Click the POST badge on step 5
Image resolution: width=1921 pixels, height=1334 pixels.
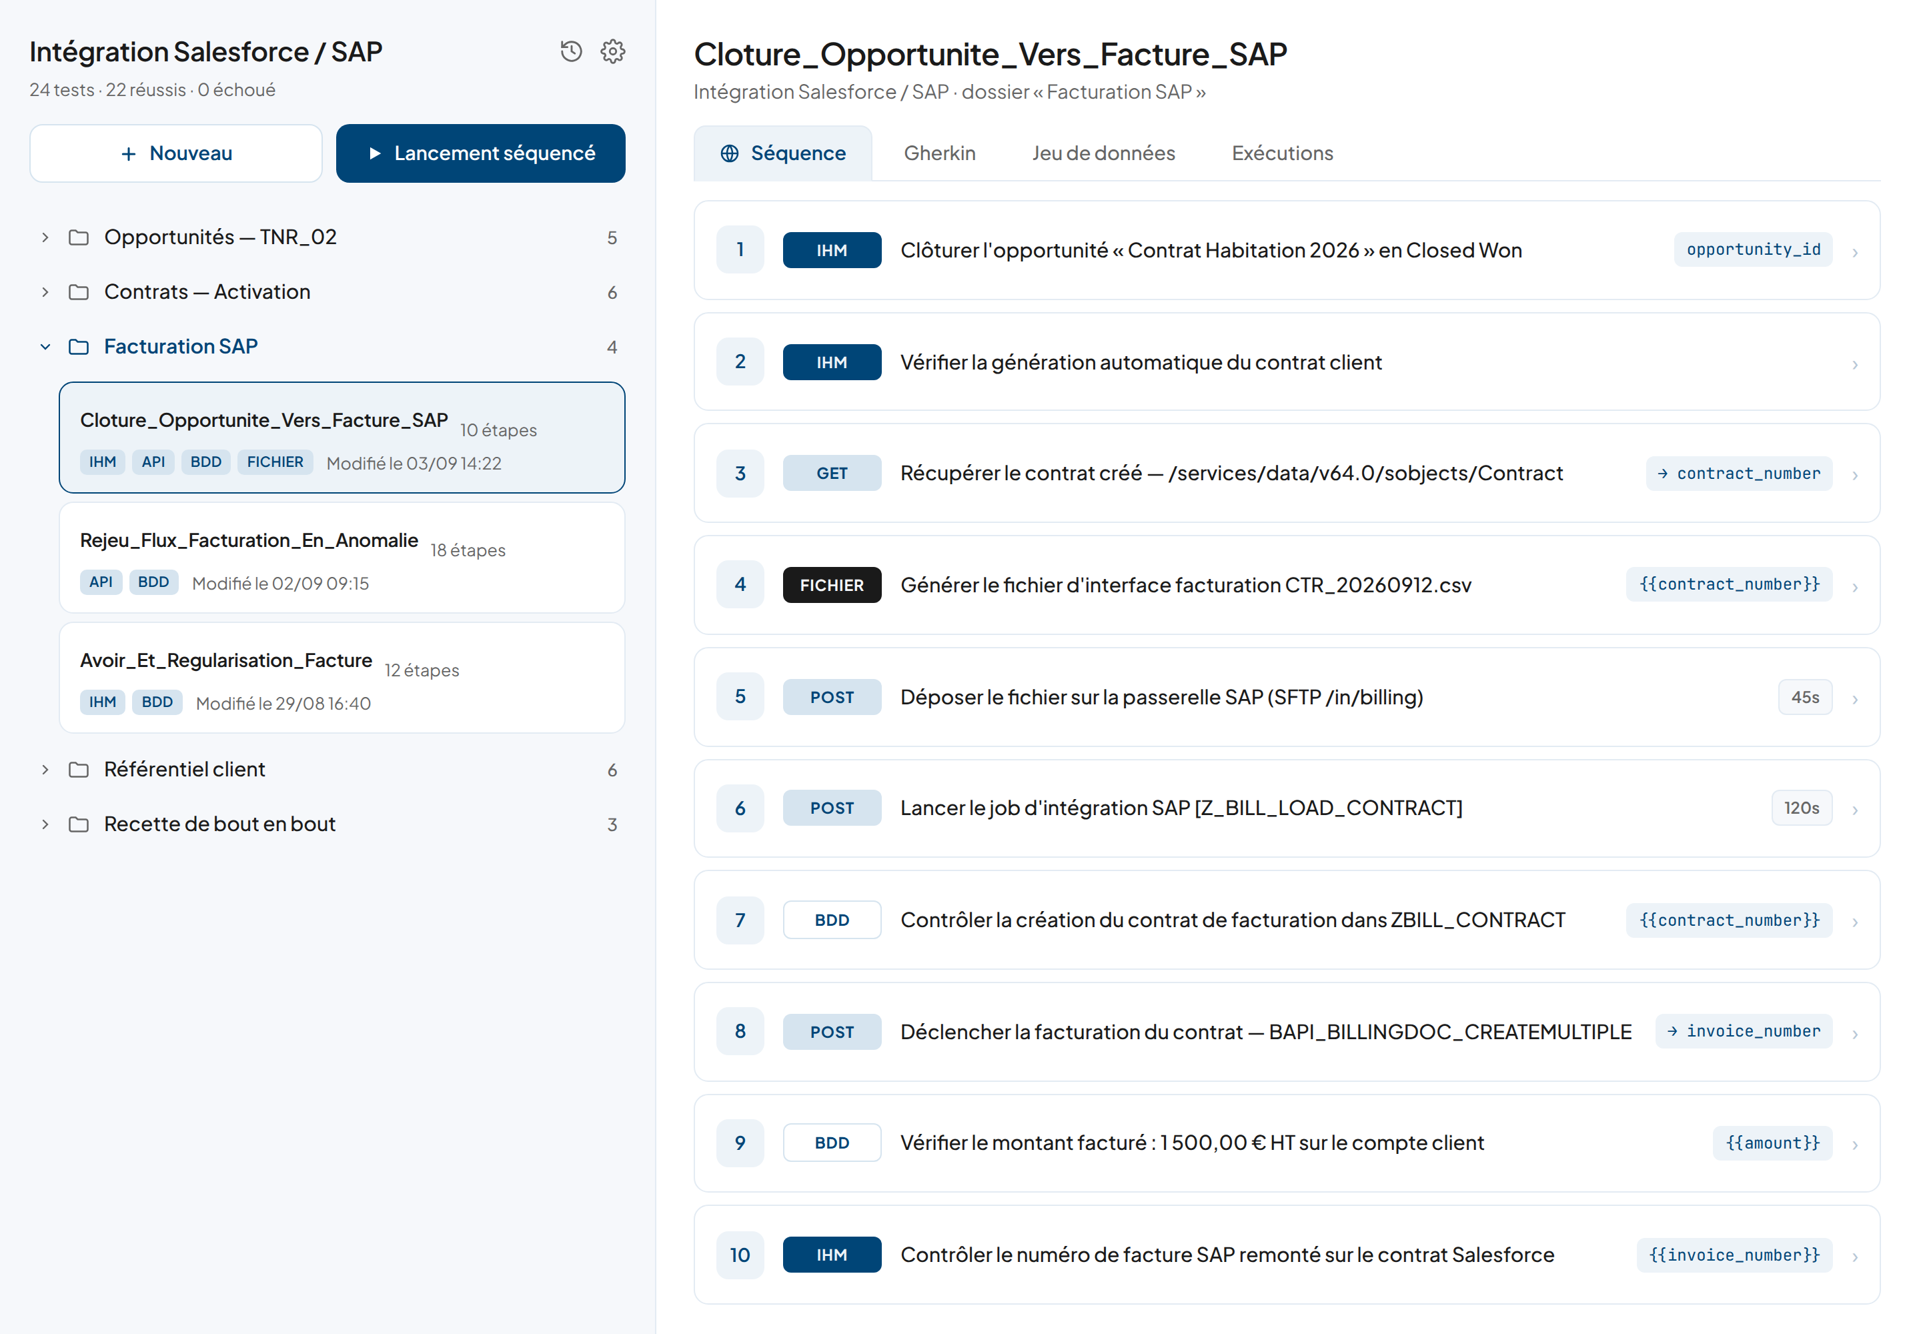[832, 697]
